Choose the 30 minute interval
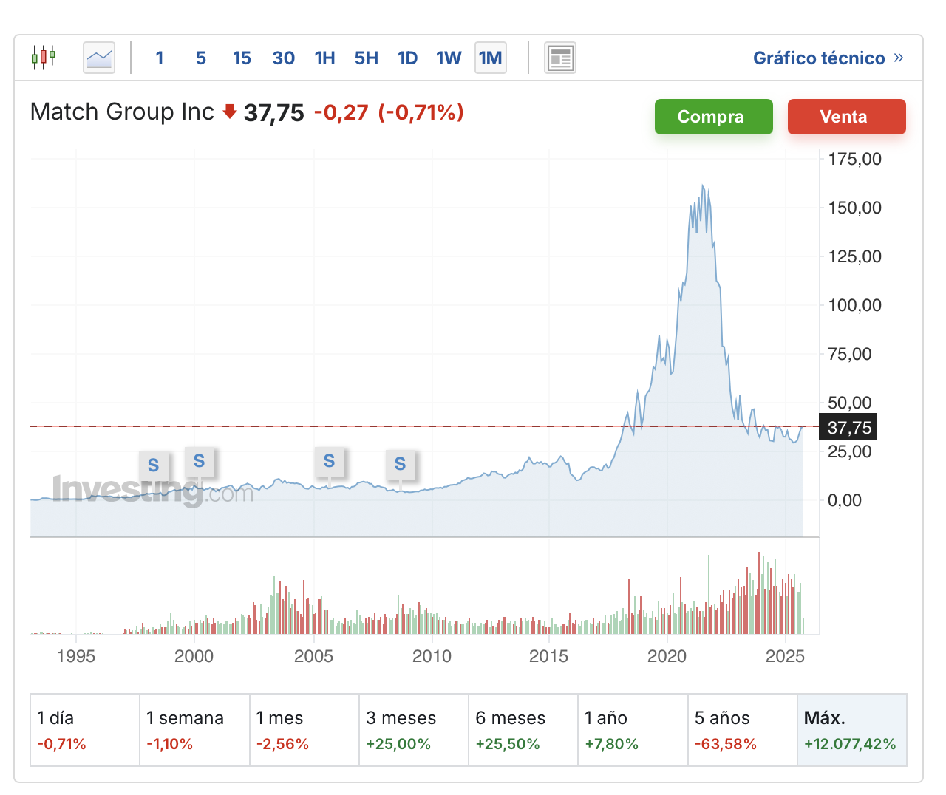 coord(283,58)
